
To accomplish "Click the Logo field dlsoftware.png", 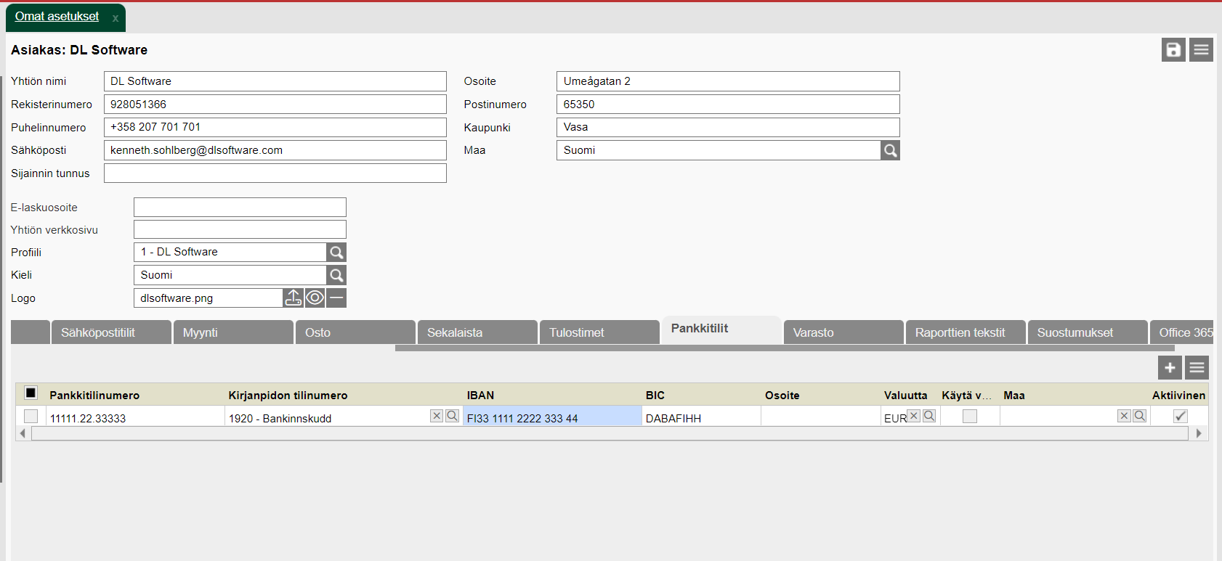I will tap(209, 298).
